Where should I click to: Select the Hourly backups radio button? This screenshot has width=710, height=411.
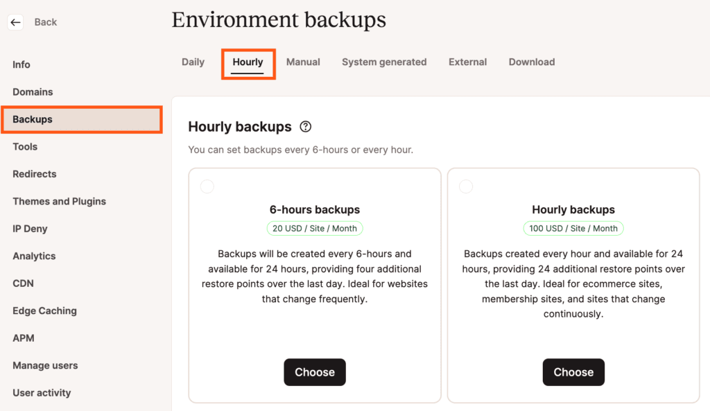(466, 186)
